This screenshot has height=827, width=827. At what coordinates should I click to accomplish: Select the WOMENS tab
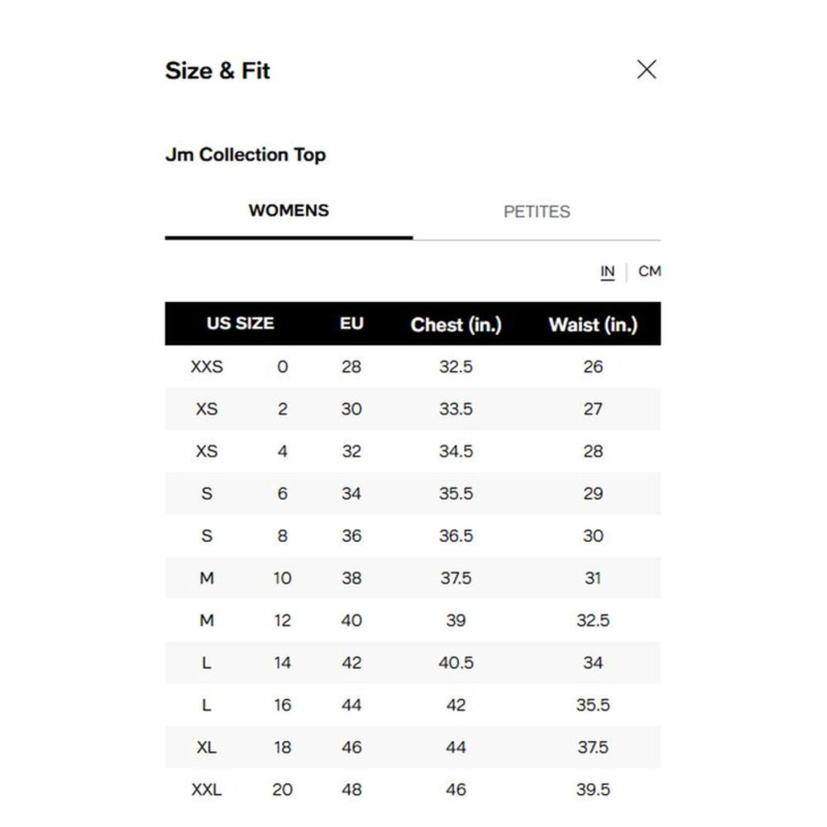pyautogui.click(x=289, y=210)
